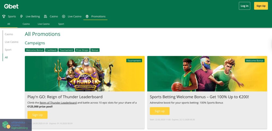Click the Play'n GO Leaderboard title
This screenshot has width=272, height=131.
pyautogui.click(x=65, y=97)
